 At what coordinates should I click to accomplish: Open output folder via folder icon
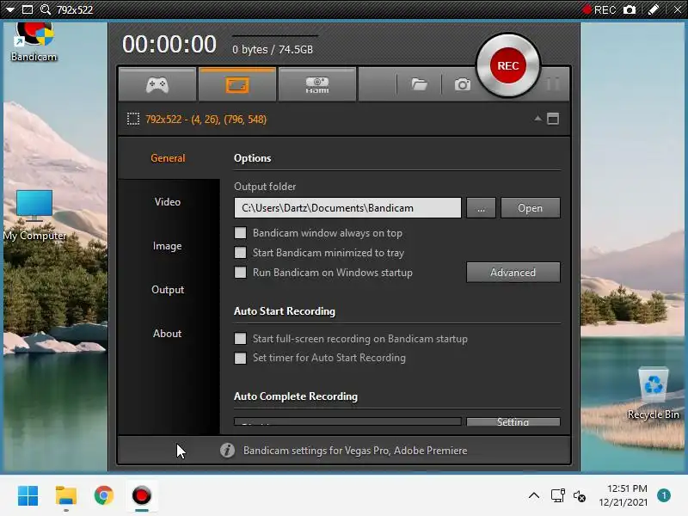tap(419, 83)
